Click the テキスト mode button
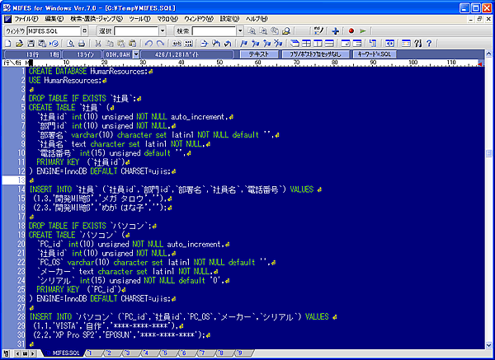The height and width of the screenshot is (360, 495). coord(259,54)
